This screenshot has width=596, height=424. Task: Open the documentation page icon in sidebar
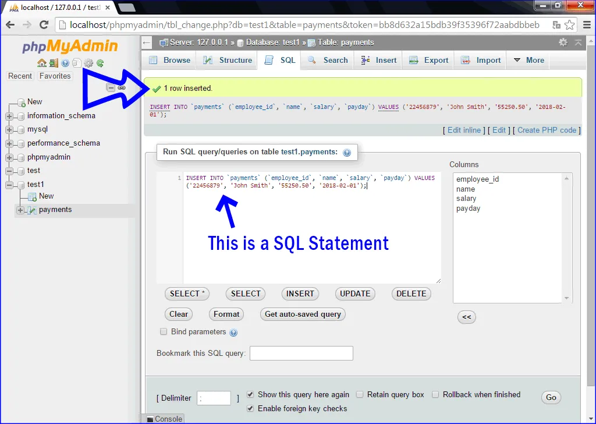[x=77, y=63]
